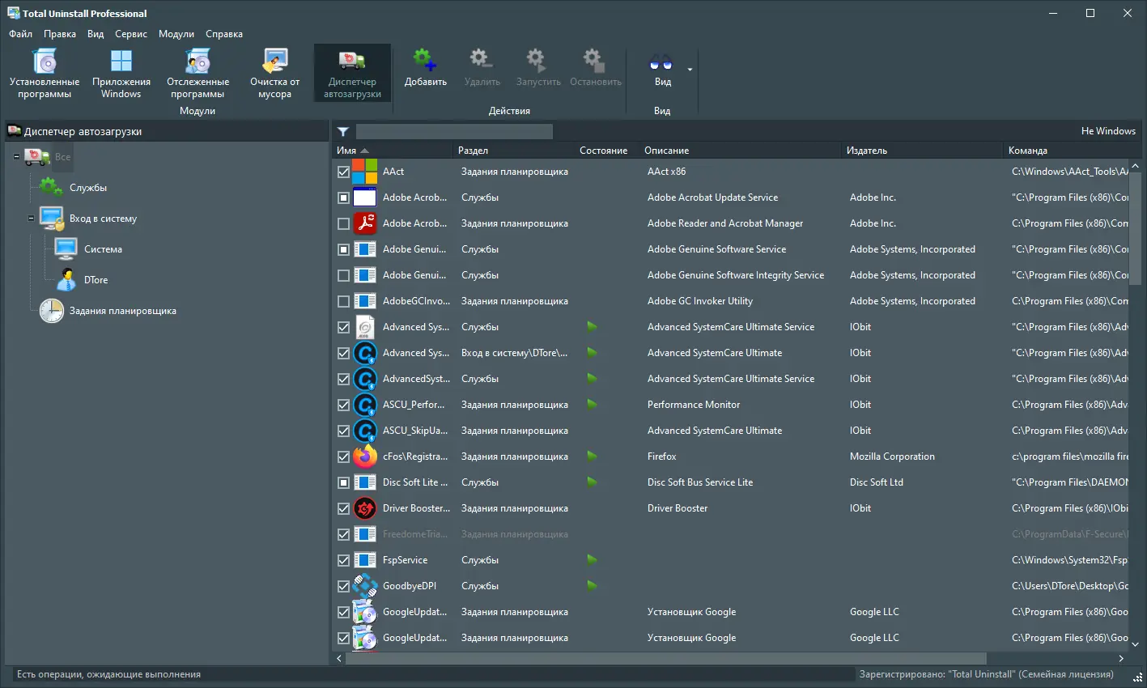Sort by the Раздел column header
1147x688 pixels.
click(514, 151)
